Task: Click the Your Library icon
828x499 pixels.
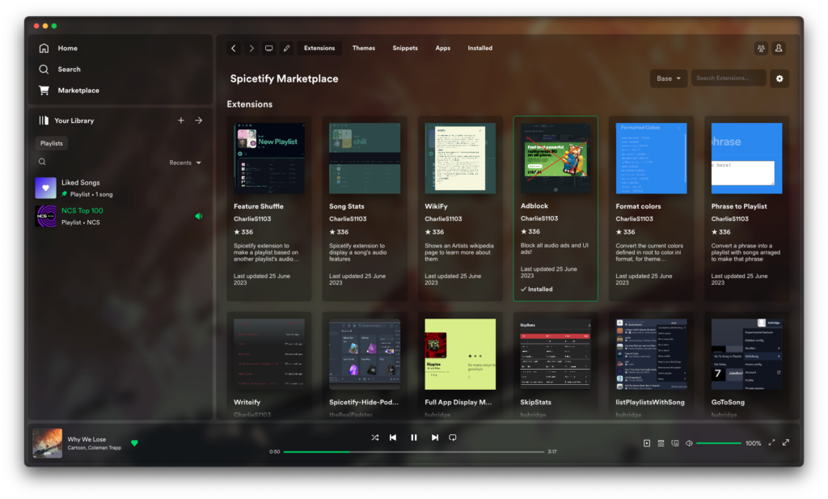Action: tap(44, 121)
